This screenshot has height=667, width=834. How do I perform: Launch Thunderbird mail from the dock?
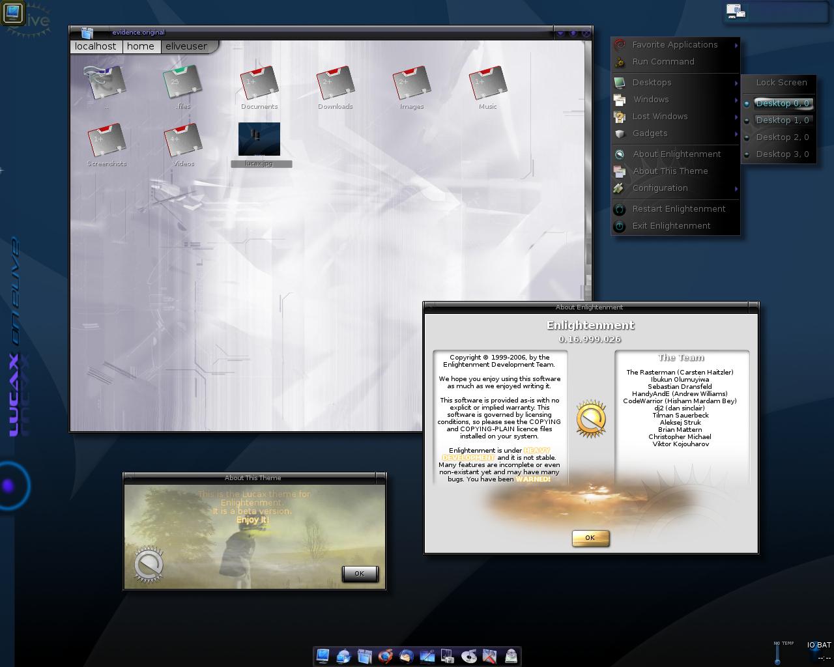(x=406, y=657)
